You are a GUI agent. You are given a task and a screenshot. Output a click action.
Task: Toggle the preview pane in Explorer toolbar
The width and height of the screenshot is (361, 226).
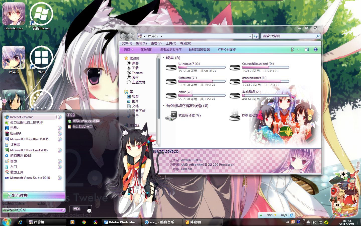coord(306,49)
